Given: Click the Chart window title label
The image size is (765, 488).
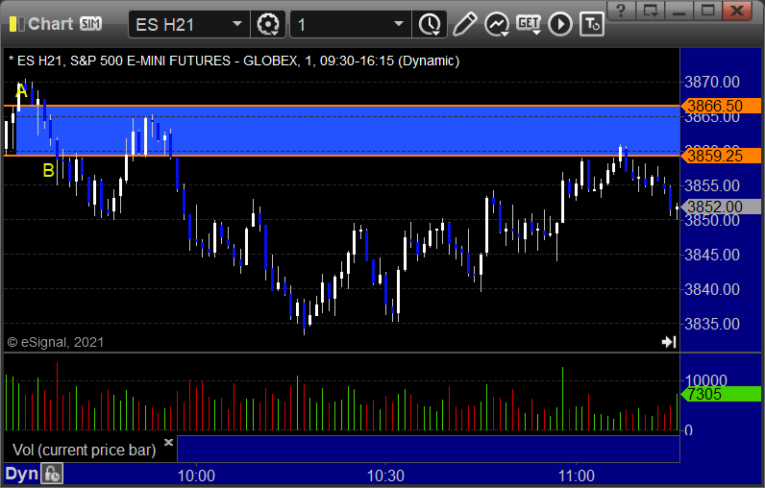Looking at the screenshot, I should pyautogui.click(x=51, y=23).
